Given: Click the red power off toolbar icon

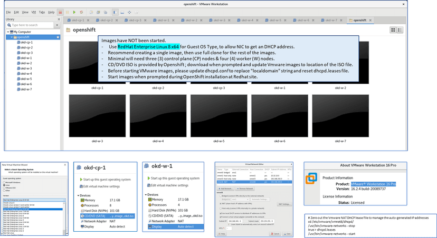Looking at the screenshot, I should point(61,12).
